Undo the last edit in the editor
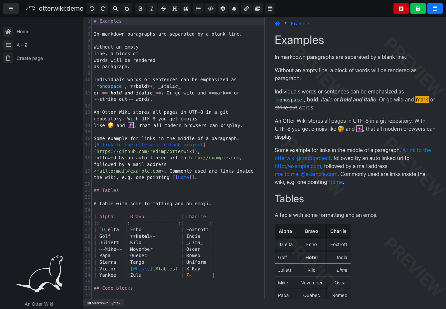Viewport: 446px width, 309px height. pyautogui.click(x=92, y=9)
